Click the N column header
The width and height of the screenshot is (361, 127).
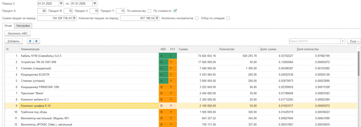[x=12, y=49]
